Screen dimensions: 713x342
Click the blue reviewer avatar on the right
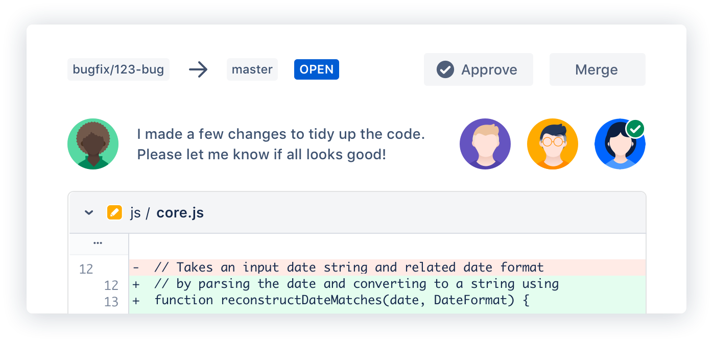pos(620,143)
